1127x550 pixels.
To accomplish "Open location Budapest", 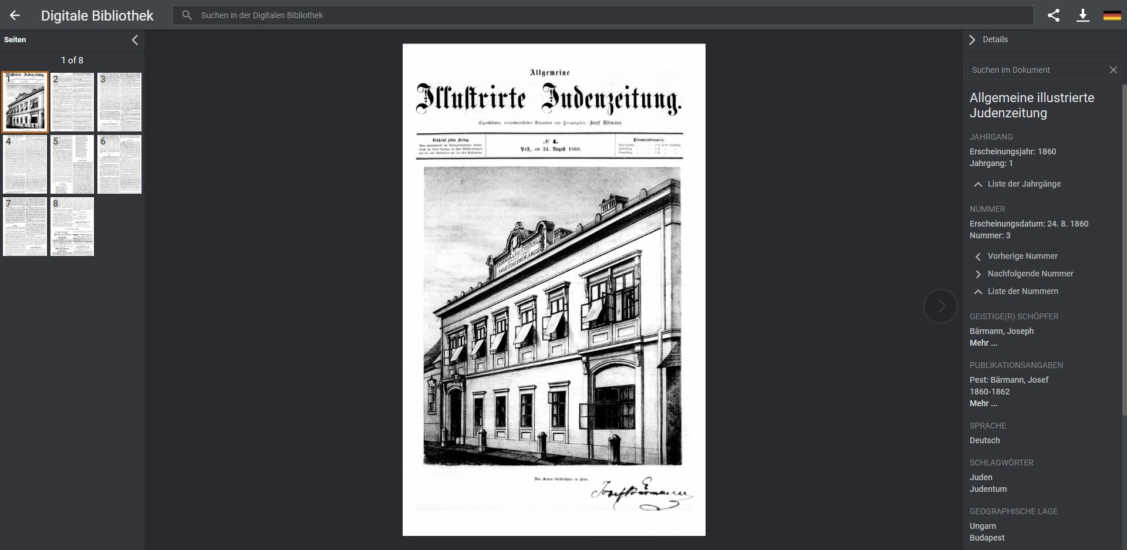I will point(987,538).
